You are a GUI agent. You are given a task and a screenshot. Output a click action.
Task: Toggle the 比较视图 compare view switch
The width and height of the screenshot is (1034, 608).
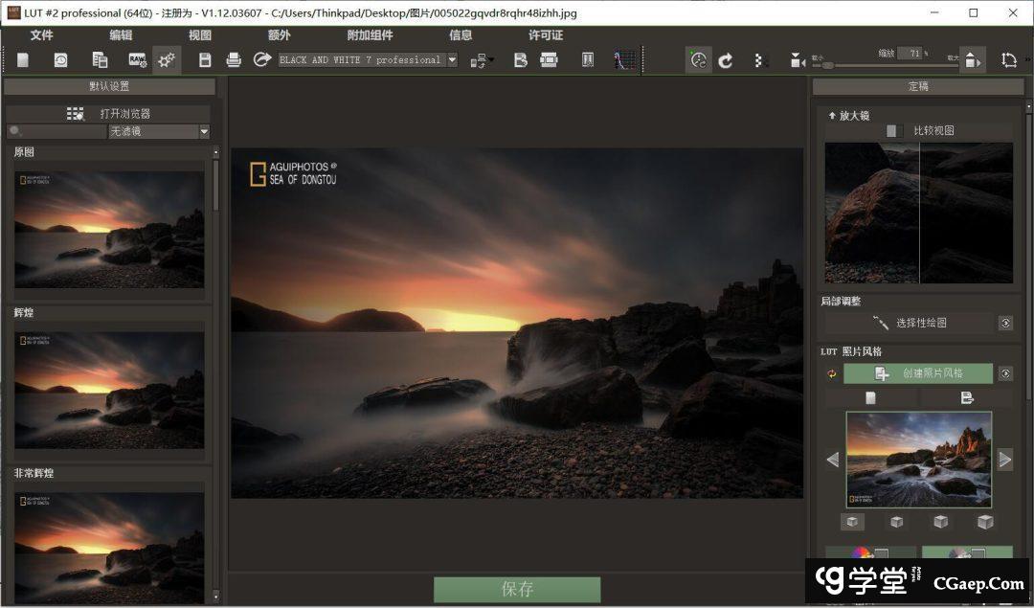893,131
